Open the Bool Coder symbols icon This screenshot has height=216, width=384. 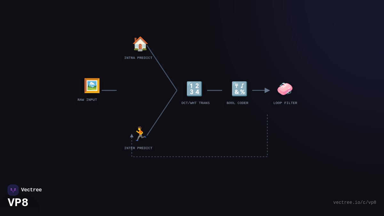click(239, 89)
